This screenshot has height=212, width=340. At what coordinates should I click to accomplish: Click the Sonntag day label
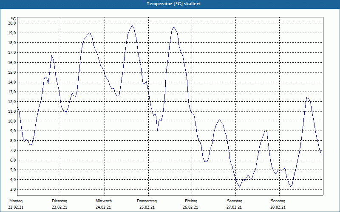tap(278, 201)
